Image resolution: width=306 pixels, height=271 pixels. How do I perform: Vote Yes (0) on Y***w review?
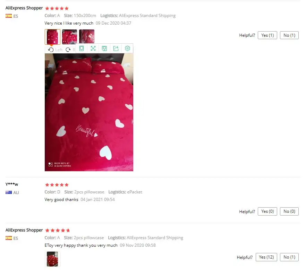point(267,211)
